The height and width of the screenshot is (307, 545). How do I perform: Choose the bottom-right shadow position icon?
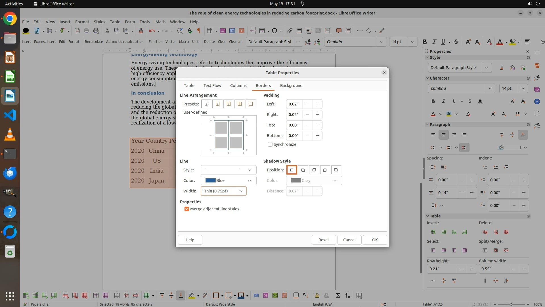(x=303, y=170)
